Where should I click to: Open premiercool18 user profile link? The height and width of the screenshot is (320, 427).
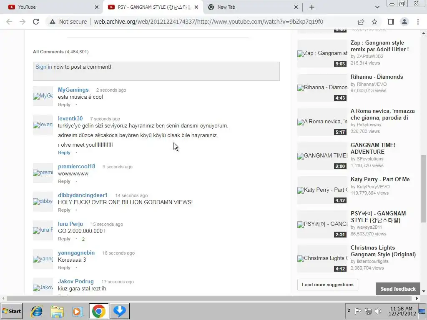click(x=77, y=167)
